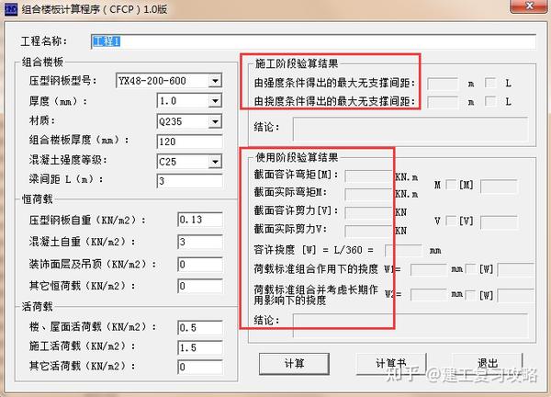
Task: Click the 组合楼板厚度 input field
Action: coord(187,142)
